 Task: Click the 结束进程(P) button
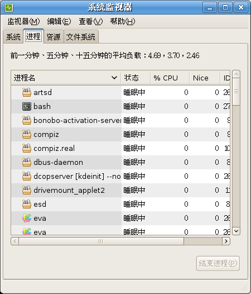(218, 263)
